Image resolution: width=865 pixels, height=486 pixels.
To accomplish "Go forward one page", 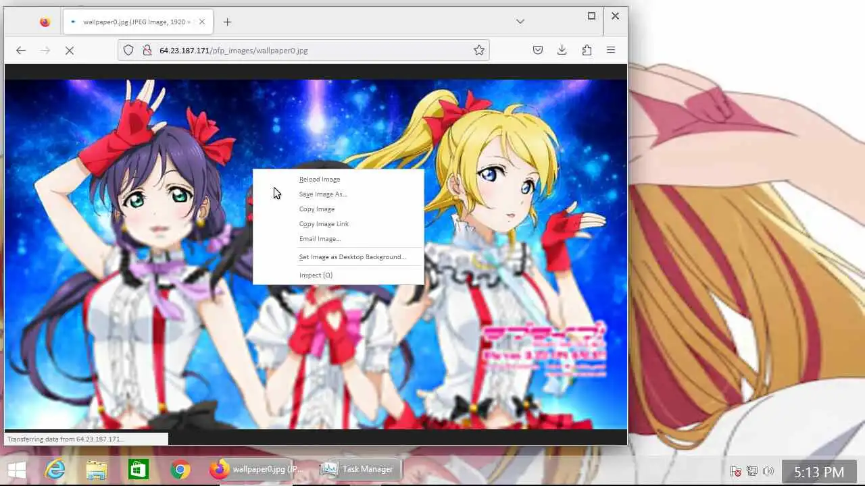I will 45,50.
